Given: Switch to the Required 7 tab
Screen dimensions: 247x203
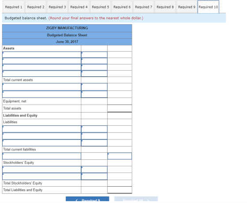Looking at the screenshot, I should click(x=144, y=7).
